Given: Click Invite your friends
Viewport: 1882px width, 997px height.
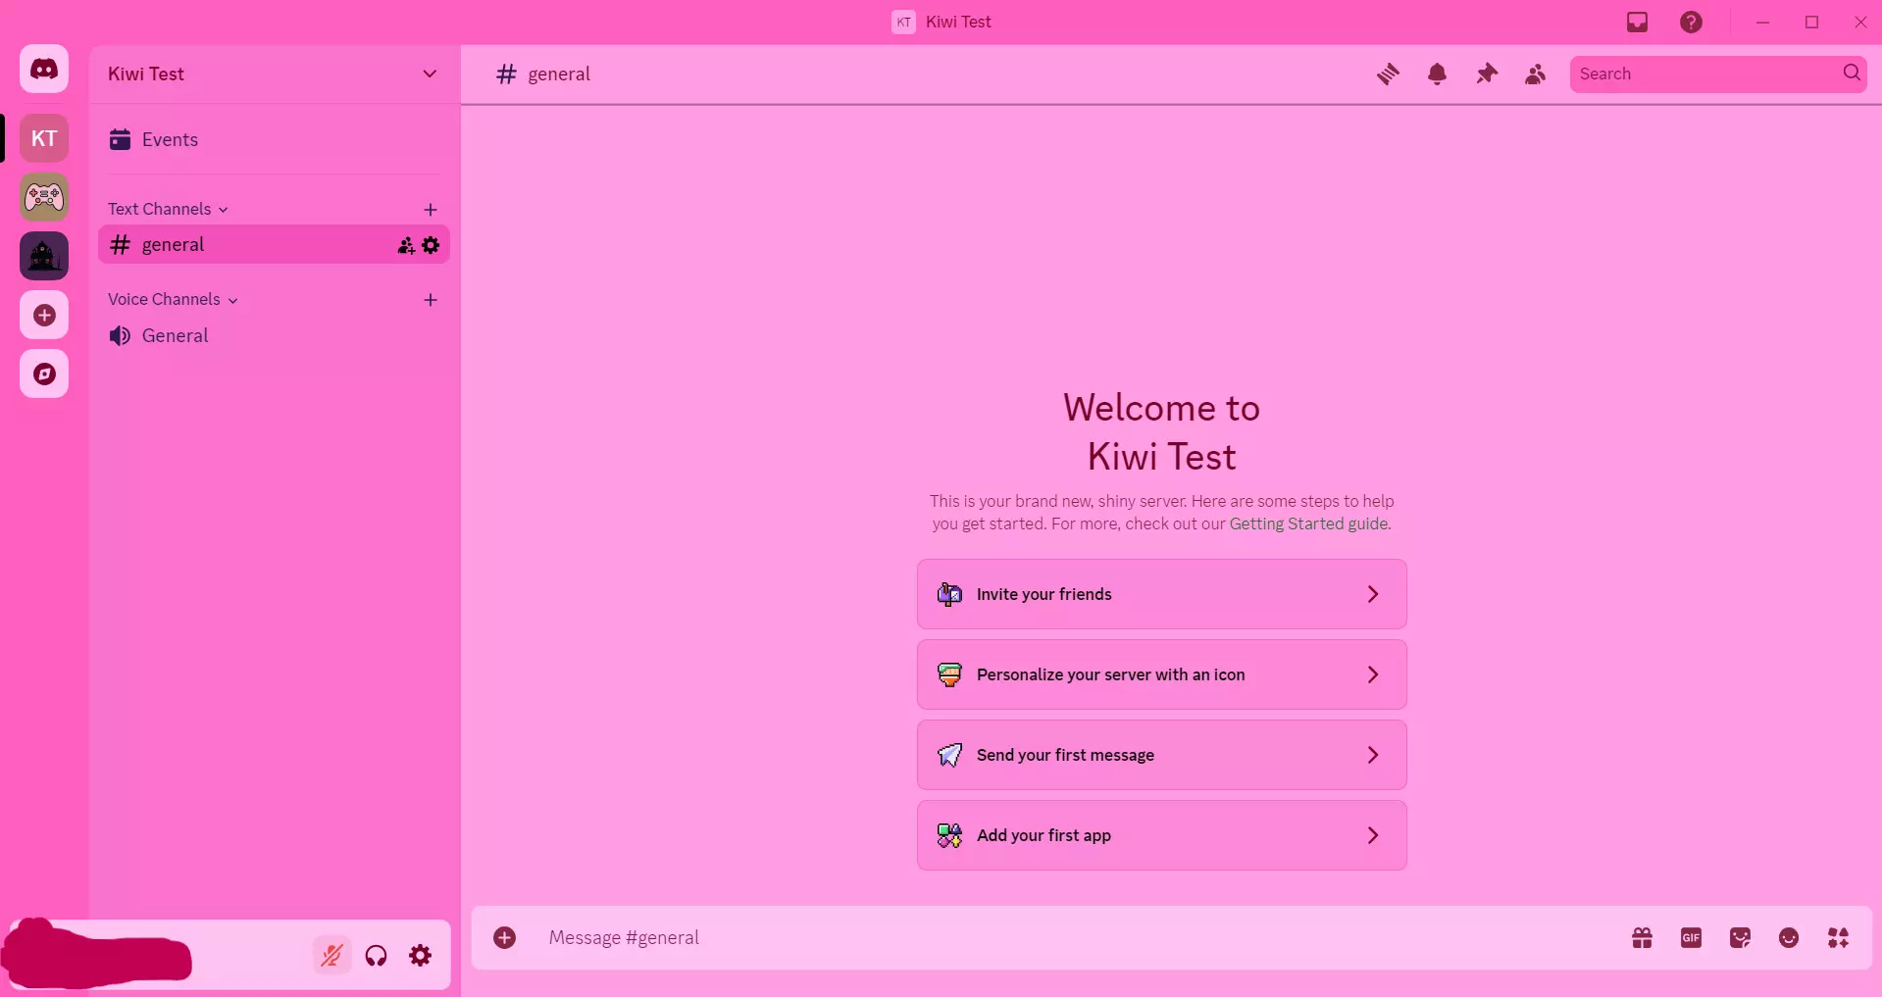Looking at the screenshot, I should [1161, 594].
